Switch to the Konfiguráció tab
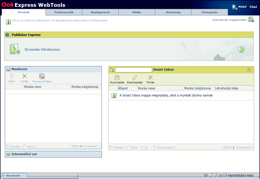 coord(100,12)
